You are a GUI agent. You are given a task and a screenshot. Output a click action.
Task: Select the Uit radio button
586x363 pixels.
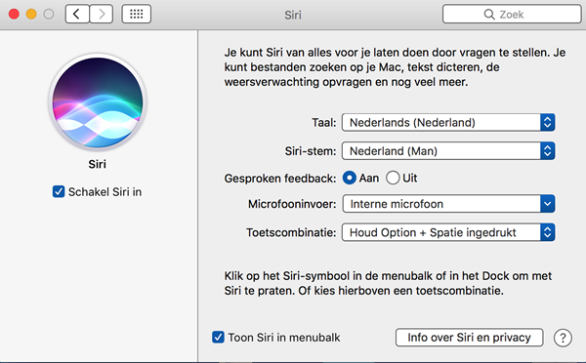point(393,178)
